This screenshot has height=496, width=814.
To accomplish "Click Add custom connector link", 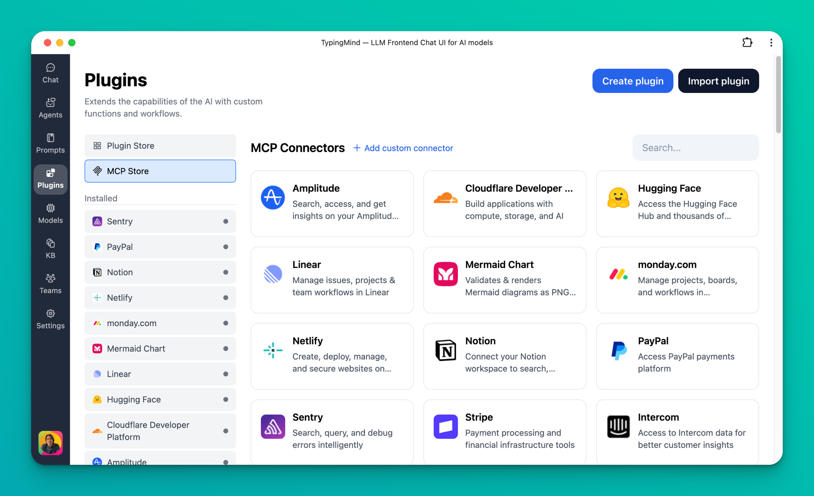I will coord(403,148).
